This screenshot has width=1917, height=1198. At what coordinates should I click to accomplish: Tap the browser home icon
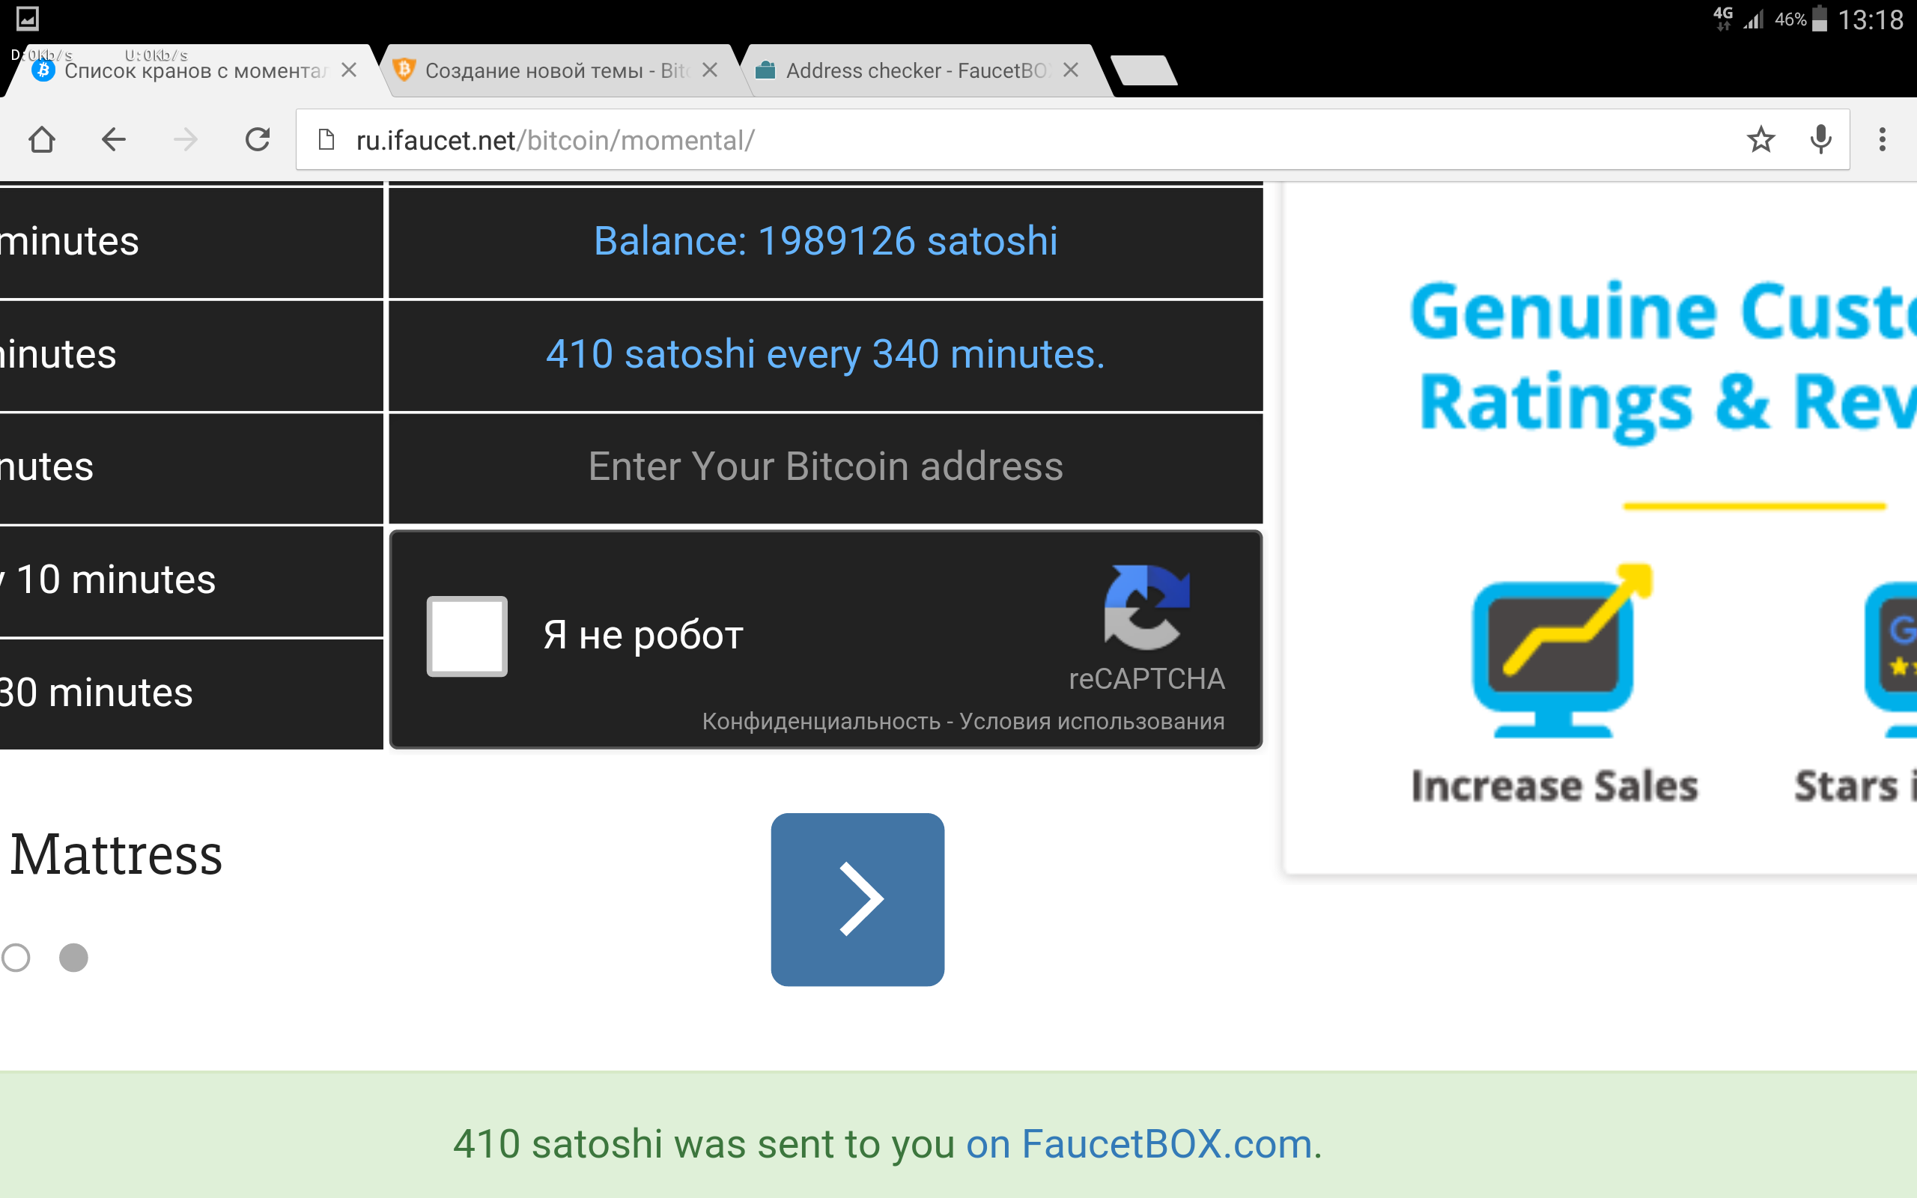tap(41, 140)
